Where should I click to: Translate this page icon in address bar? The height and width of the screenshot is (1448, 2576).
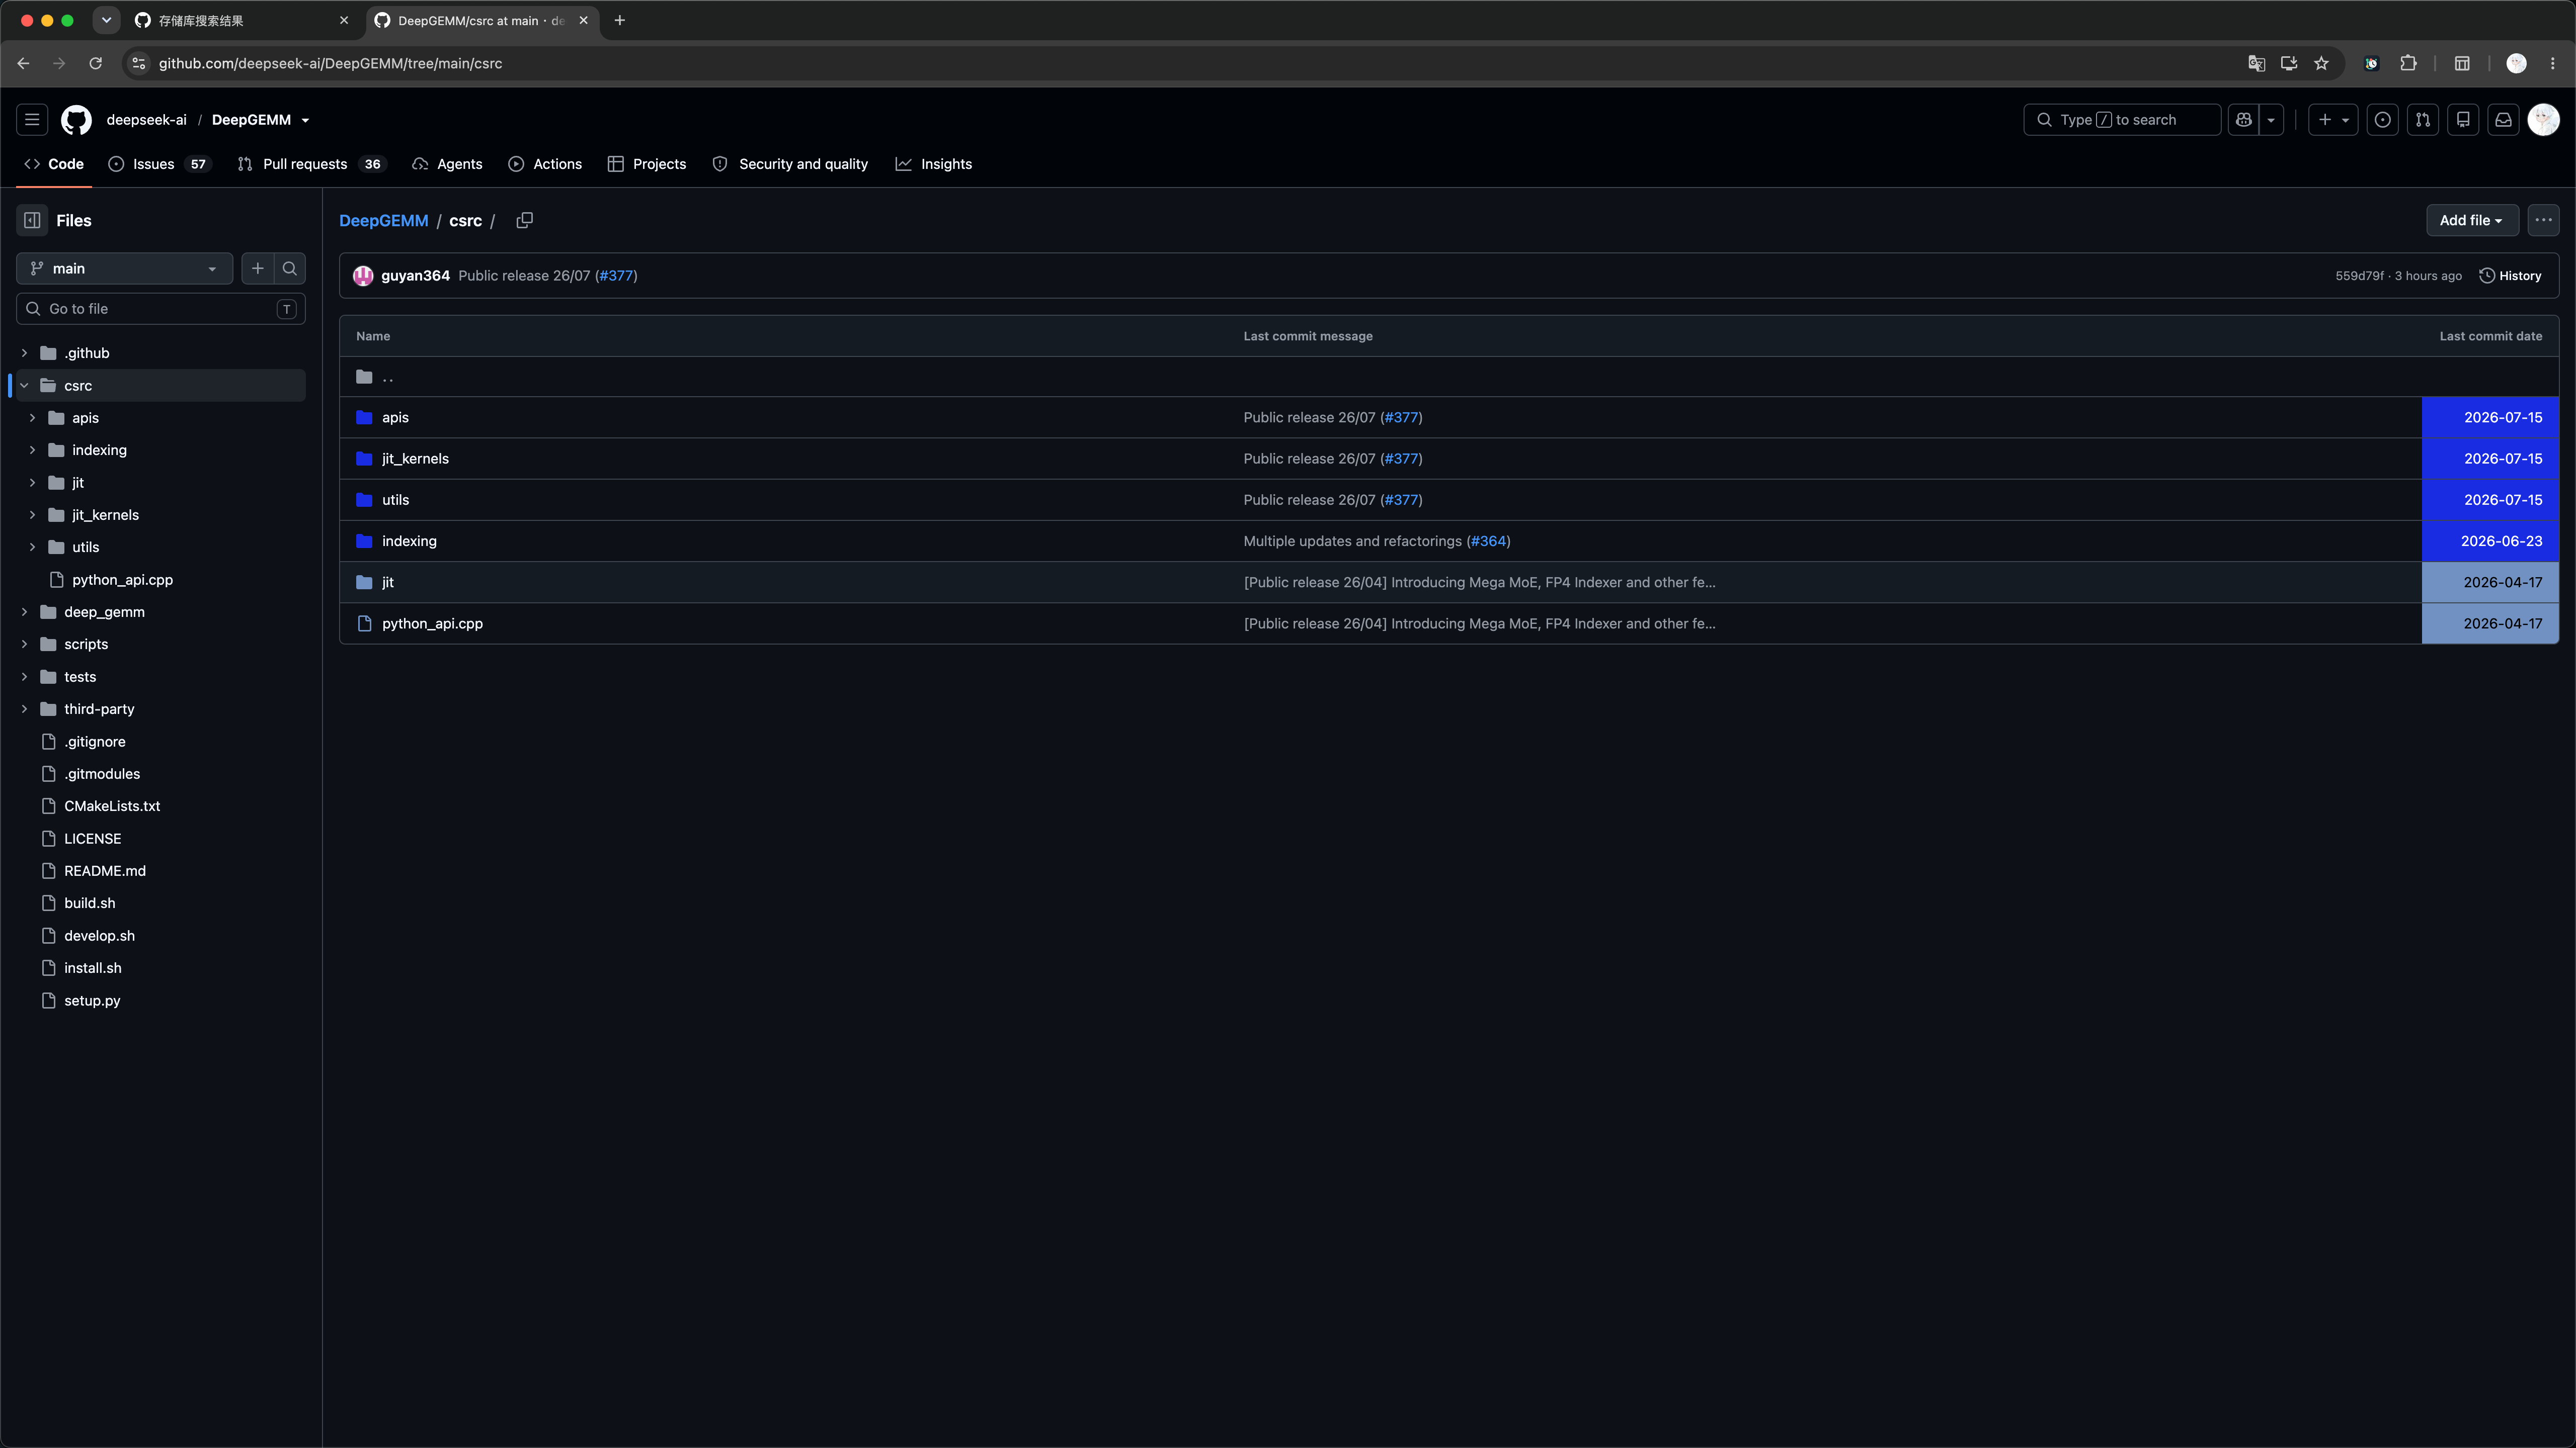[2256, 63]
